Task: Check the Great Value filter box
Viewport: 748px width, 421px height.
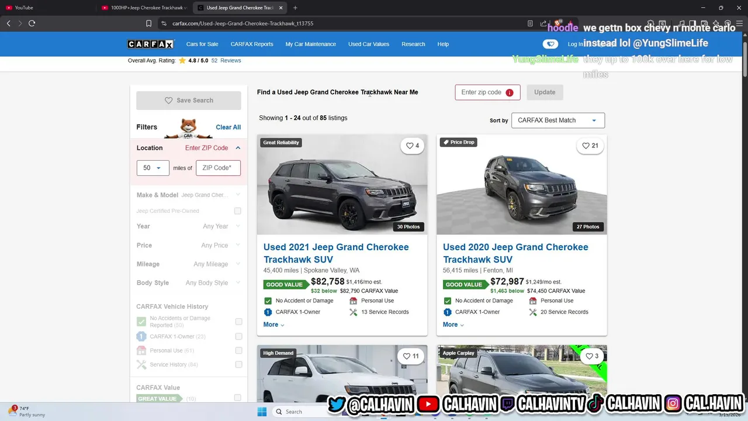Action: tap(238, 398)
